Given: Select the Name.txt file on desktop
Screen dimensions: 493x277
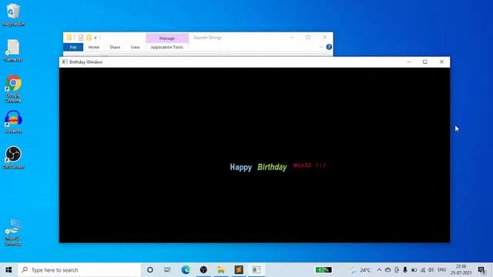Looking at the screenshot, I should [13, 50].
